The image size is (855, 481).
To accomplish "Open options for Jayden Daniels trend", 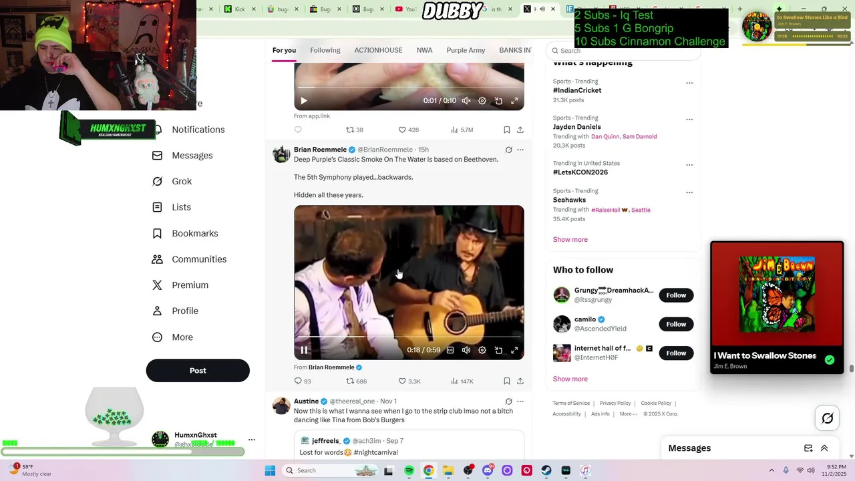I will coord(689,120).
